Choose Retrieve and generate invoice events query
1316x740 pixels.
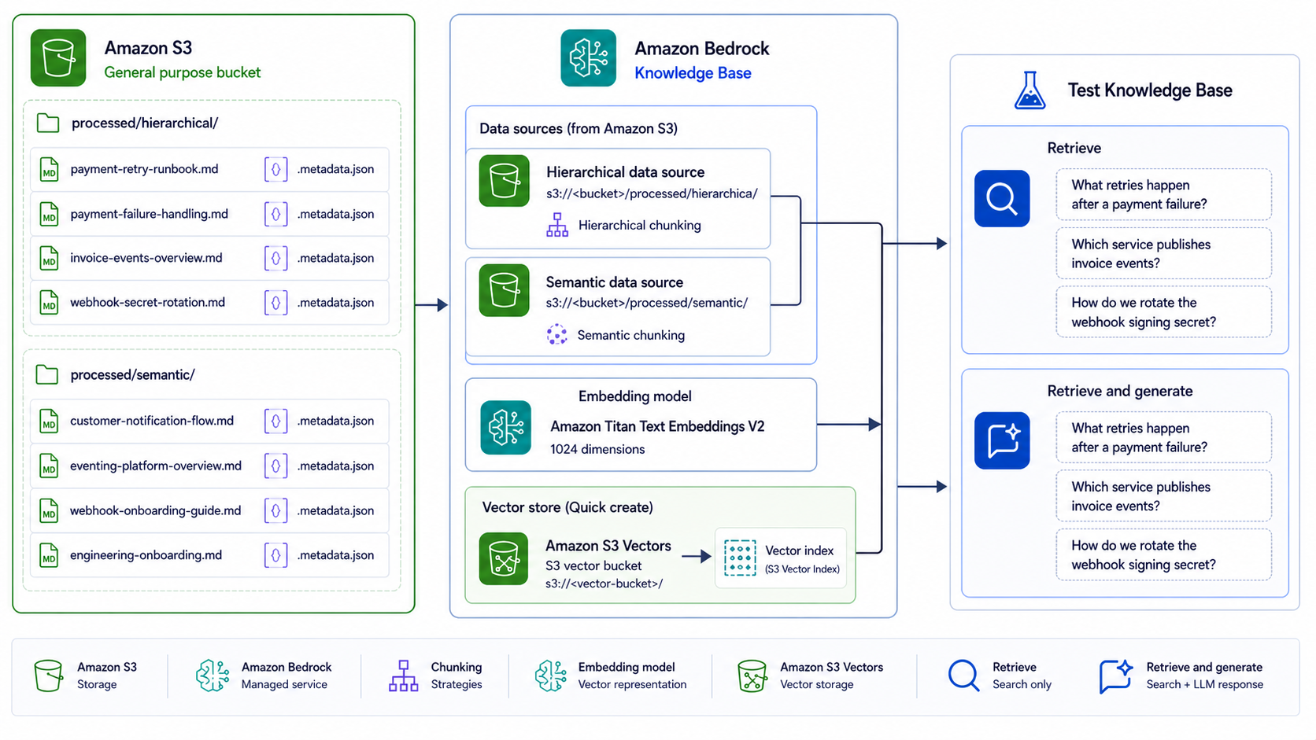[1163, 496]
